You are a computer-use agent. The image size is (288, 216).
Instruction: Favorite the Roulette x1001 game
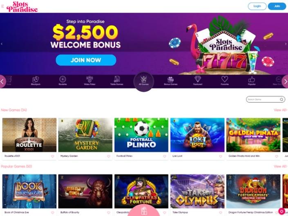pos(53,156)
